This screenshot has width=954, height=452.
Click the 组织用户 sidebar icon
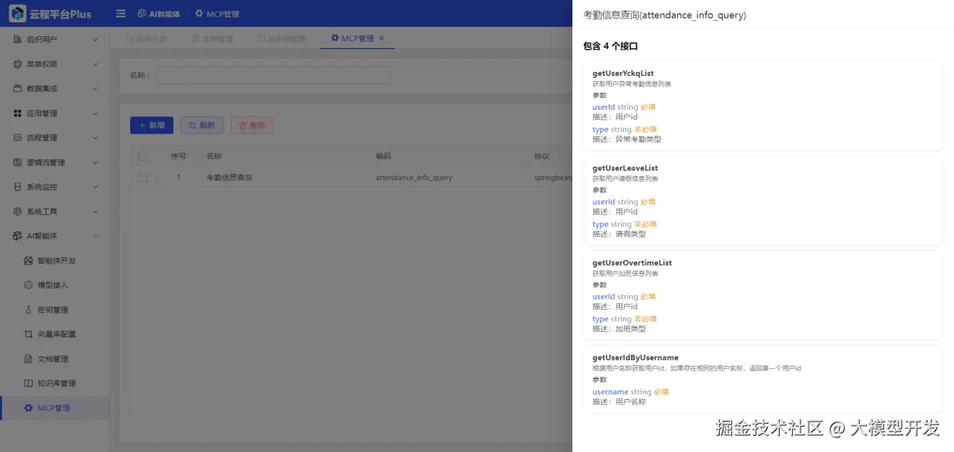point(17,40)
